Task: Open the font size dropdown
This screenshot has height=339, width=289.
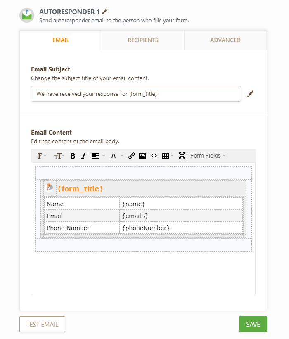Action: pos(59,156)
